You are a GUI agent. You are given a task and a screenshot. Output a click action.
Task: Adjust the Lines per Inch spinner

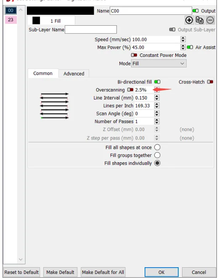click(x=156, y=105)
